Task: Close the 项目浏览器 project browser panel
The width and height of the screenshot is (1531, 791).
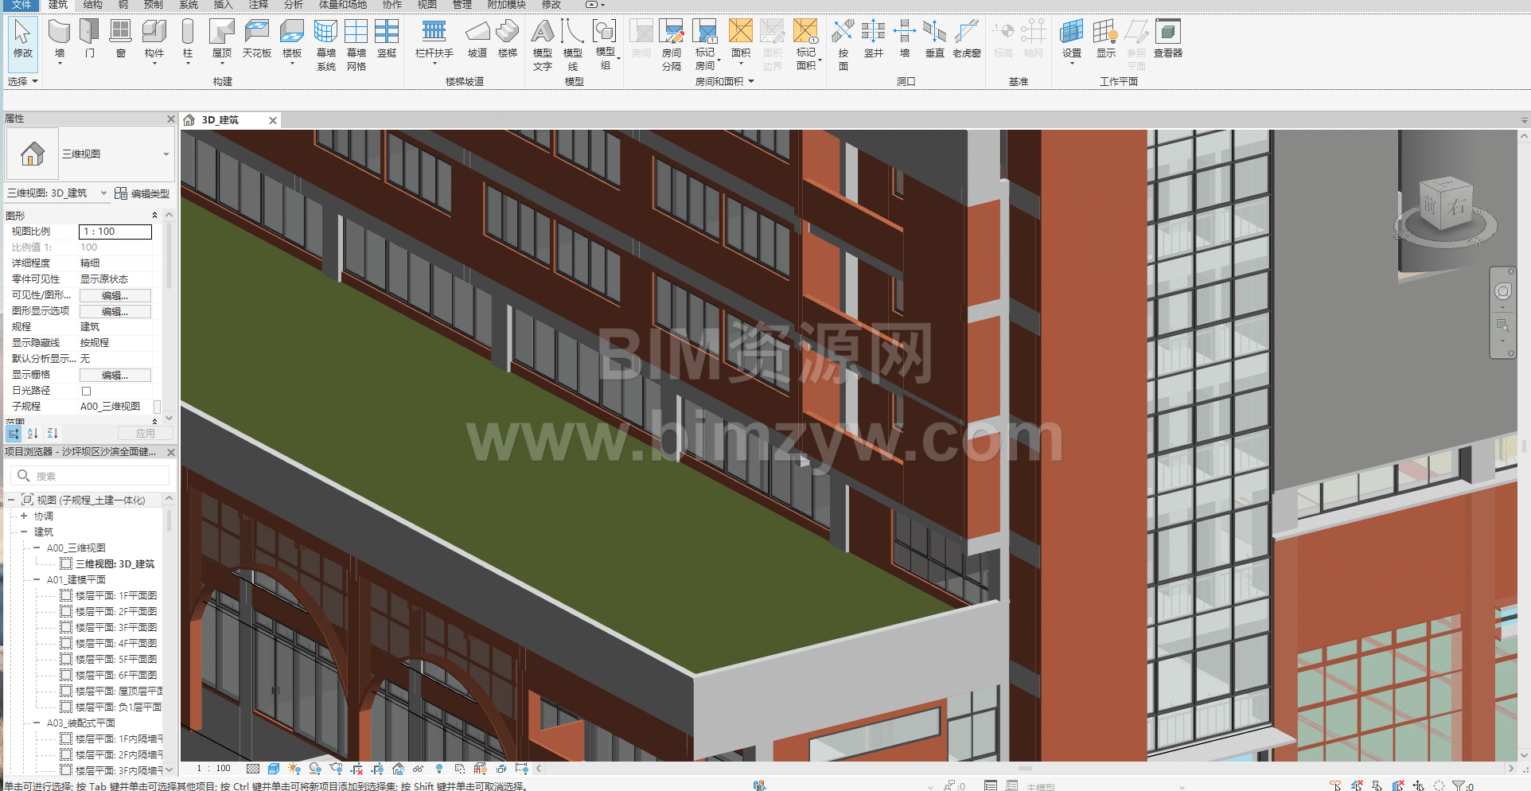Action: (170, 452)
